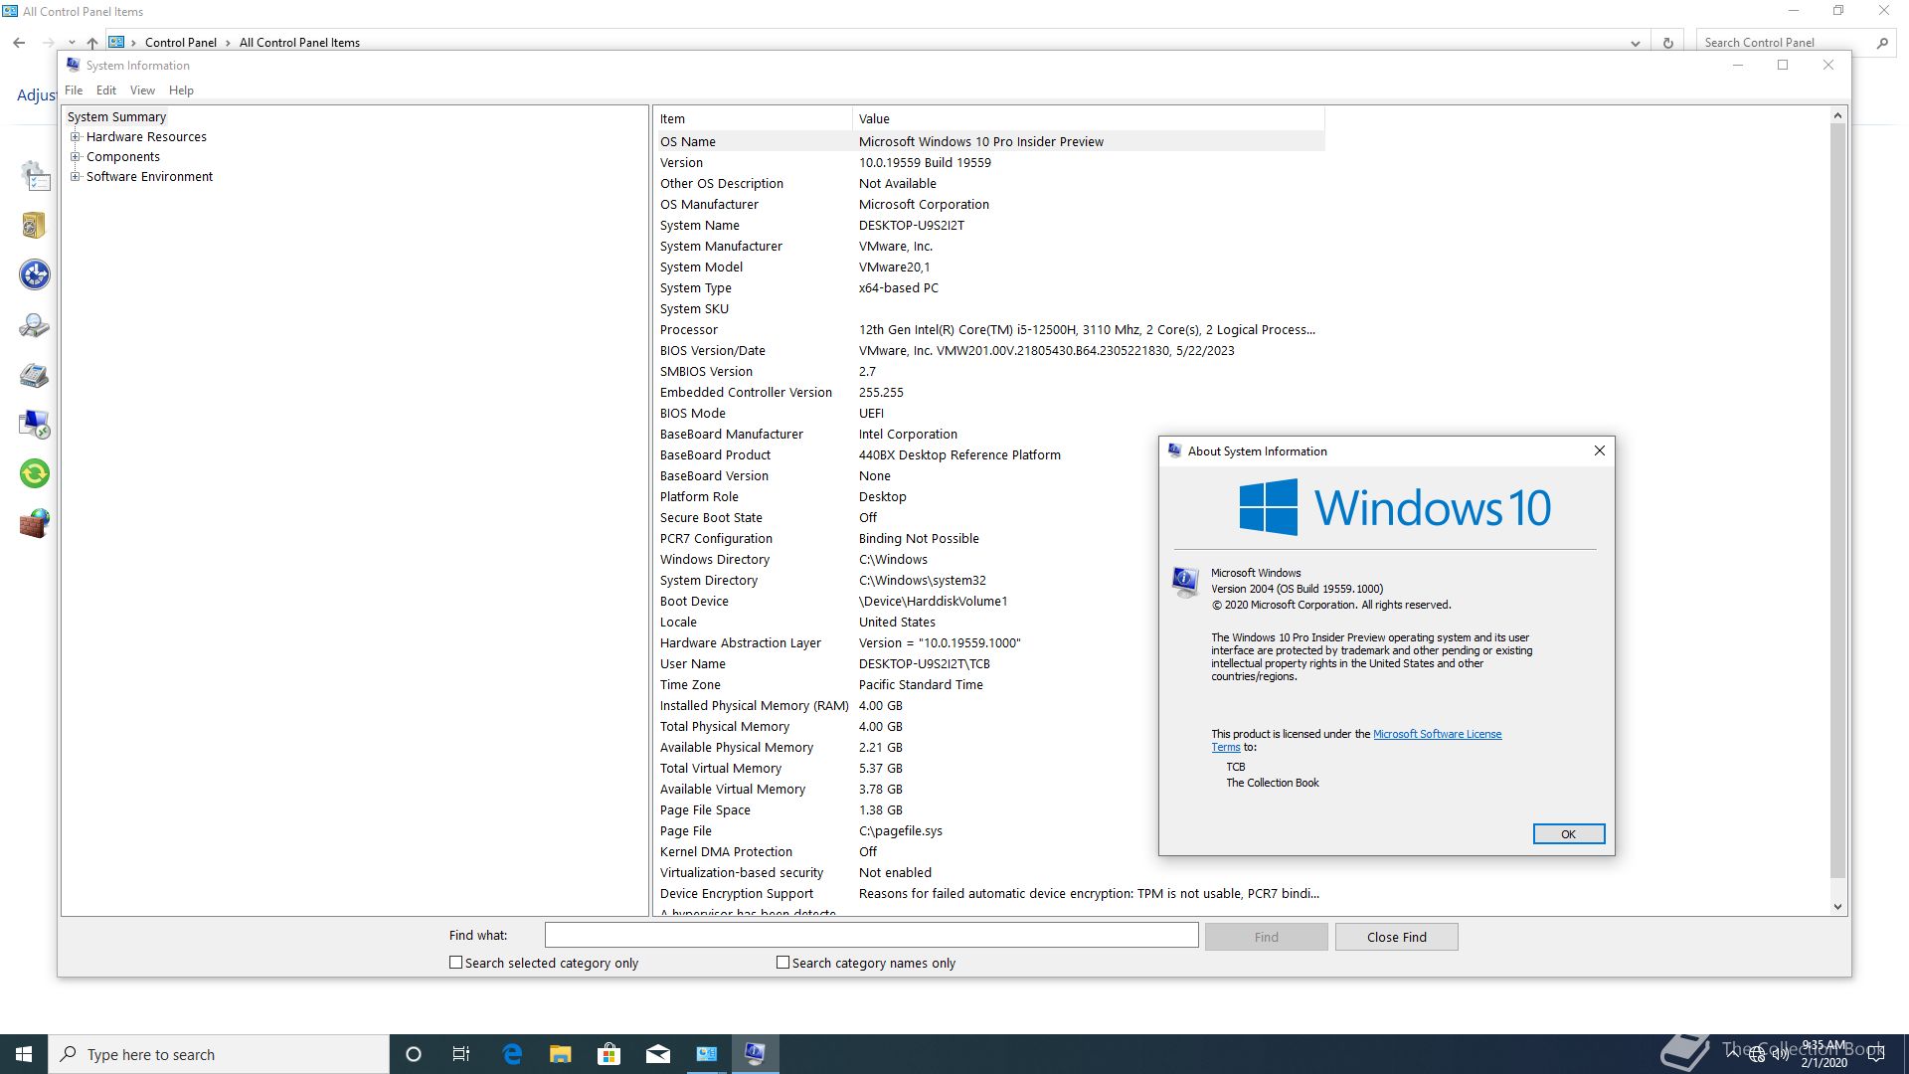1909x1074 pixels.
Task: Go up one level in Control Panel
Action: coord(91,43)
